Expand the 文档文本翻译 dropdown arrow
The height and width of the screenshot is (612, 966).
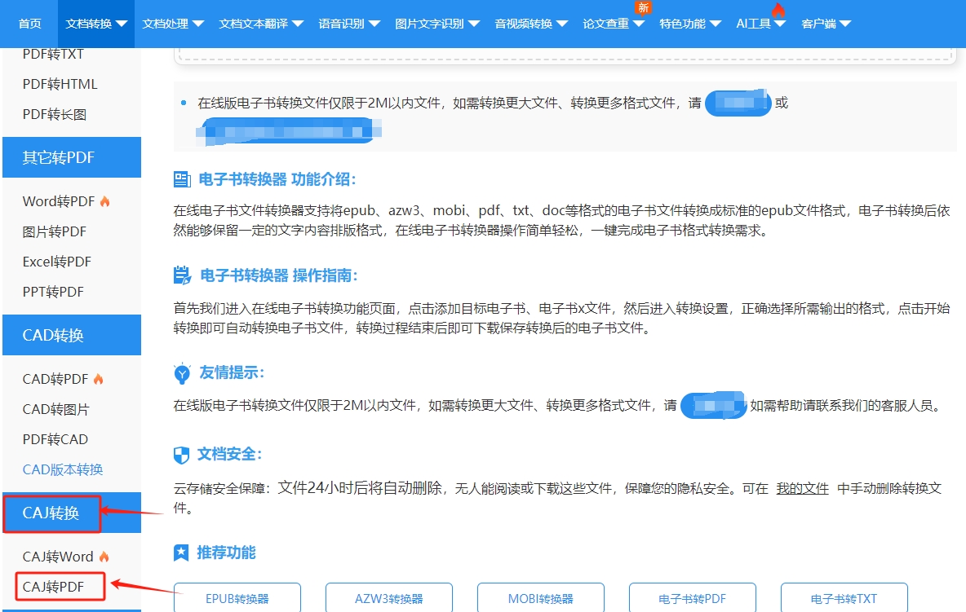pyautogui.click(x=298, y=24)
